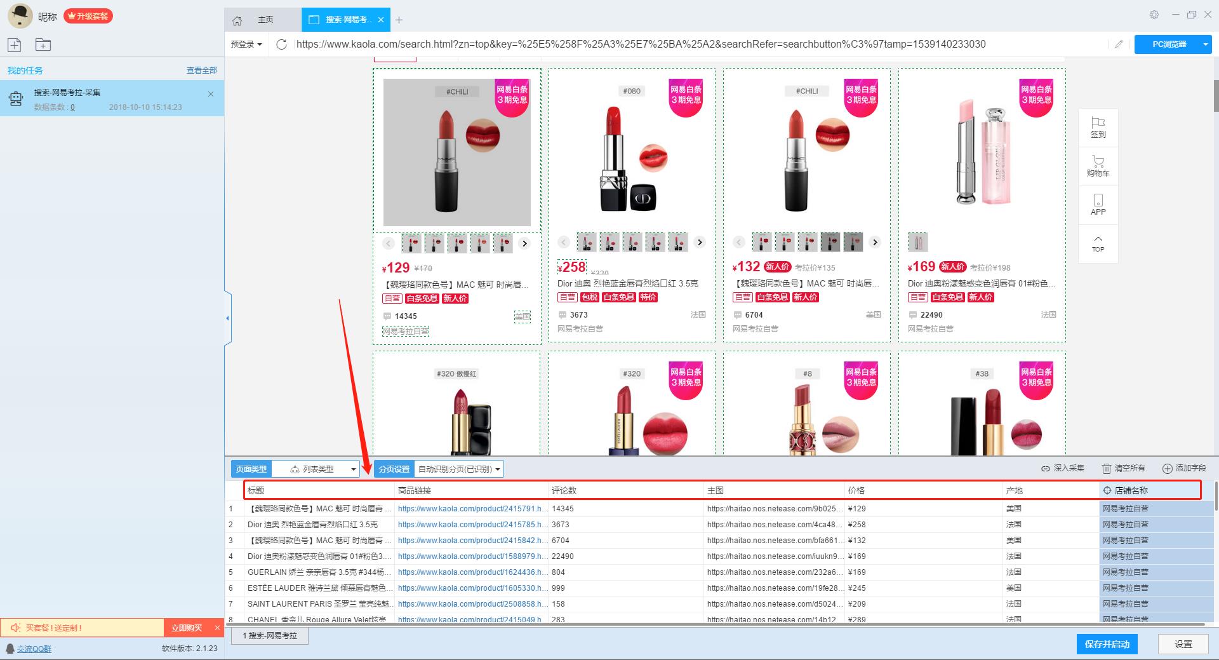Screen dimensions: 1219x660
Task: Reload the page with refresh icon
Action: [x=282, y=44]
